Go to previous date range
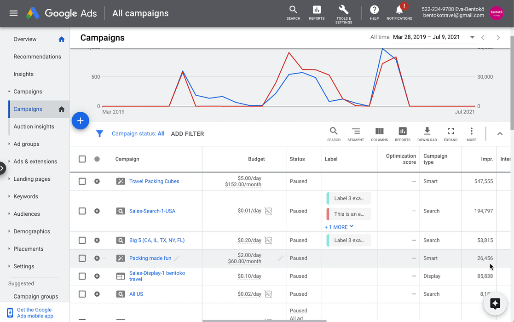This screenshot has height=322, width=514. point(483,37)
